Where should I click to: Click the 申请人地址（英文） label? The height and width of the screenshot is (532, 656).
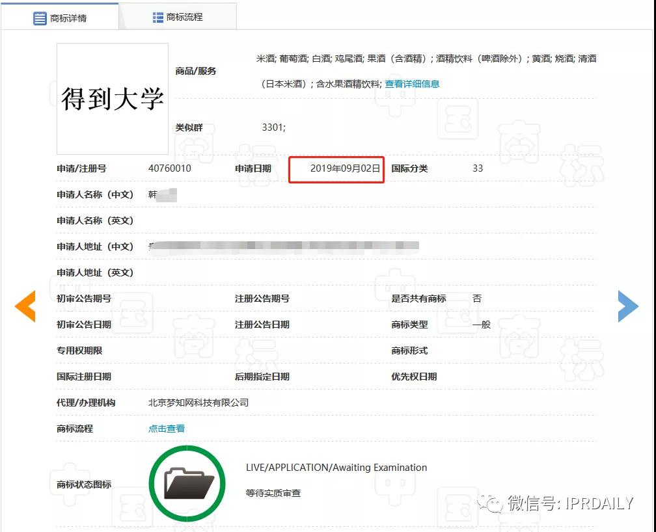95,273
